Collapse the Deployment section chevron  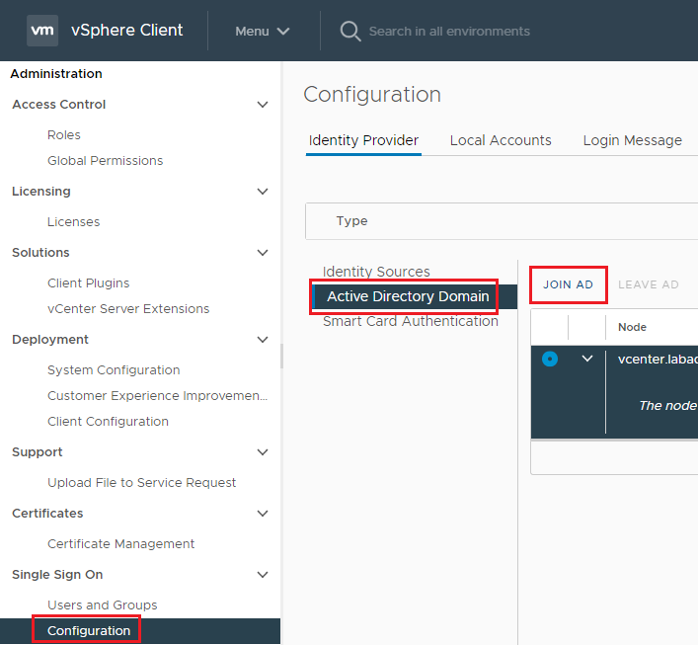pos(262,340)
